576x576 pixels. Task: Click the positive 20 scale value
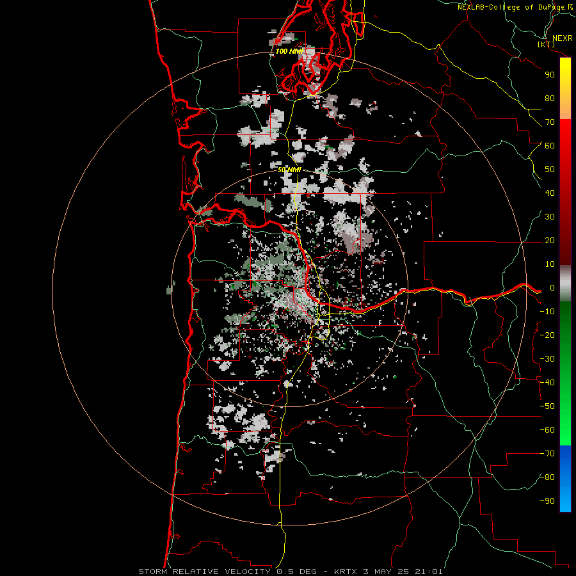pyautogui.click(x=550, y=240)
